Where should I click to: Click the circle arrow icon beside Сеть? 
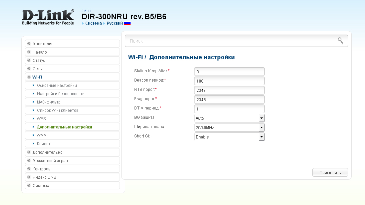[29, 69]
